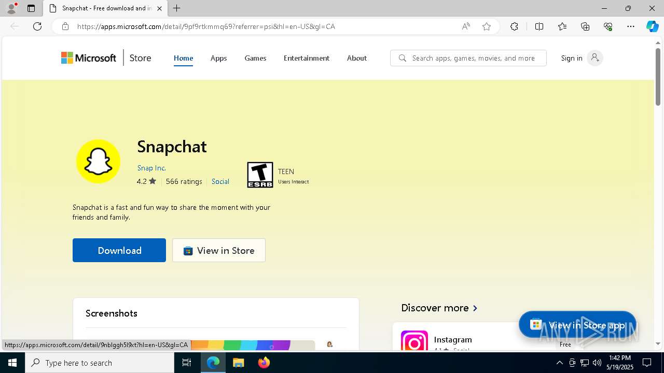The width and height of the screenshot is (664, 373).
Task: Open Discover more
Action: coord(439,308)
